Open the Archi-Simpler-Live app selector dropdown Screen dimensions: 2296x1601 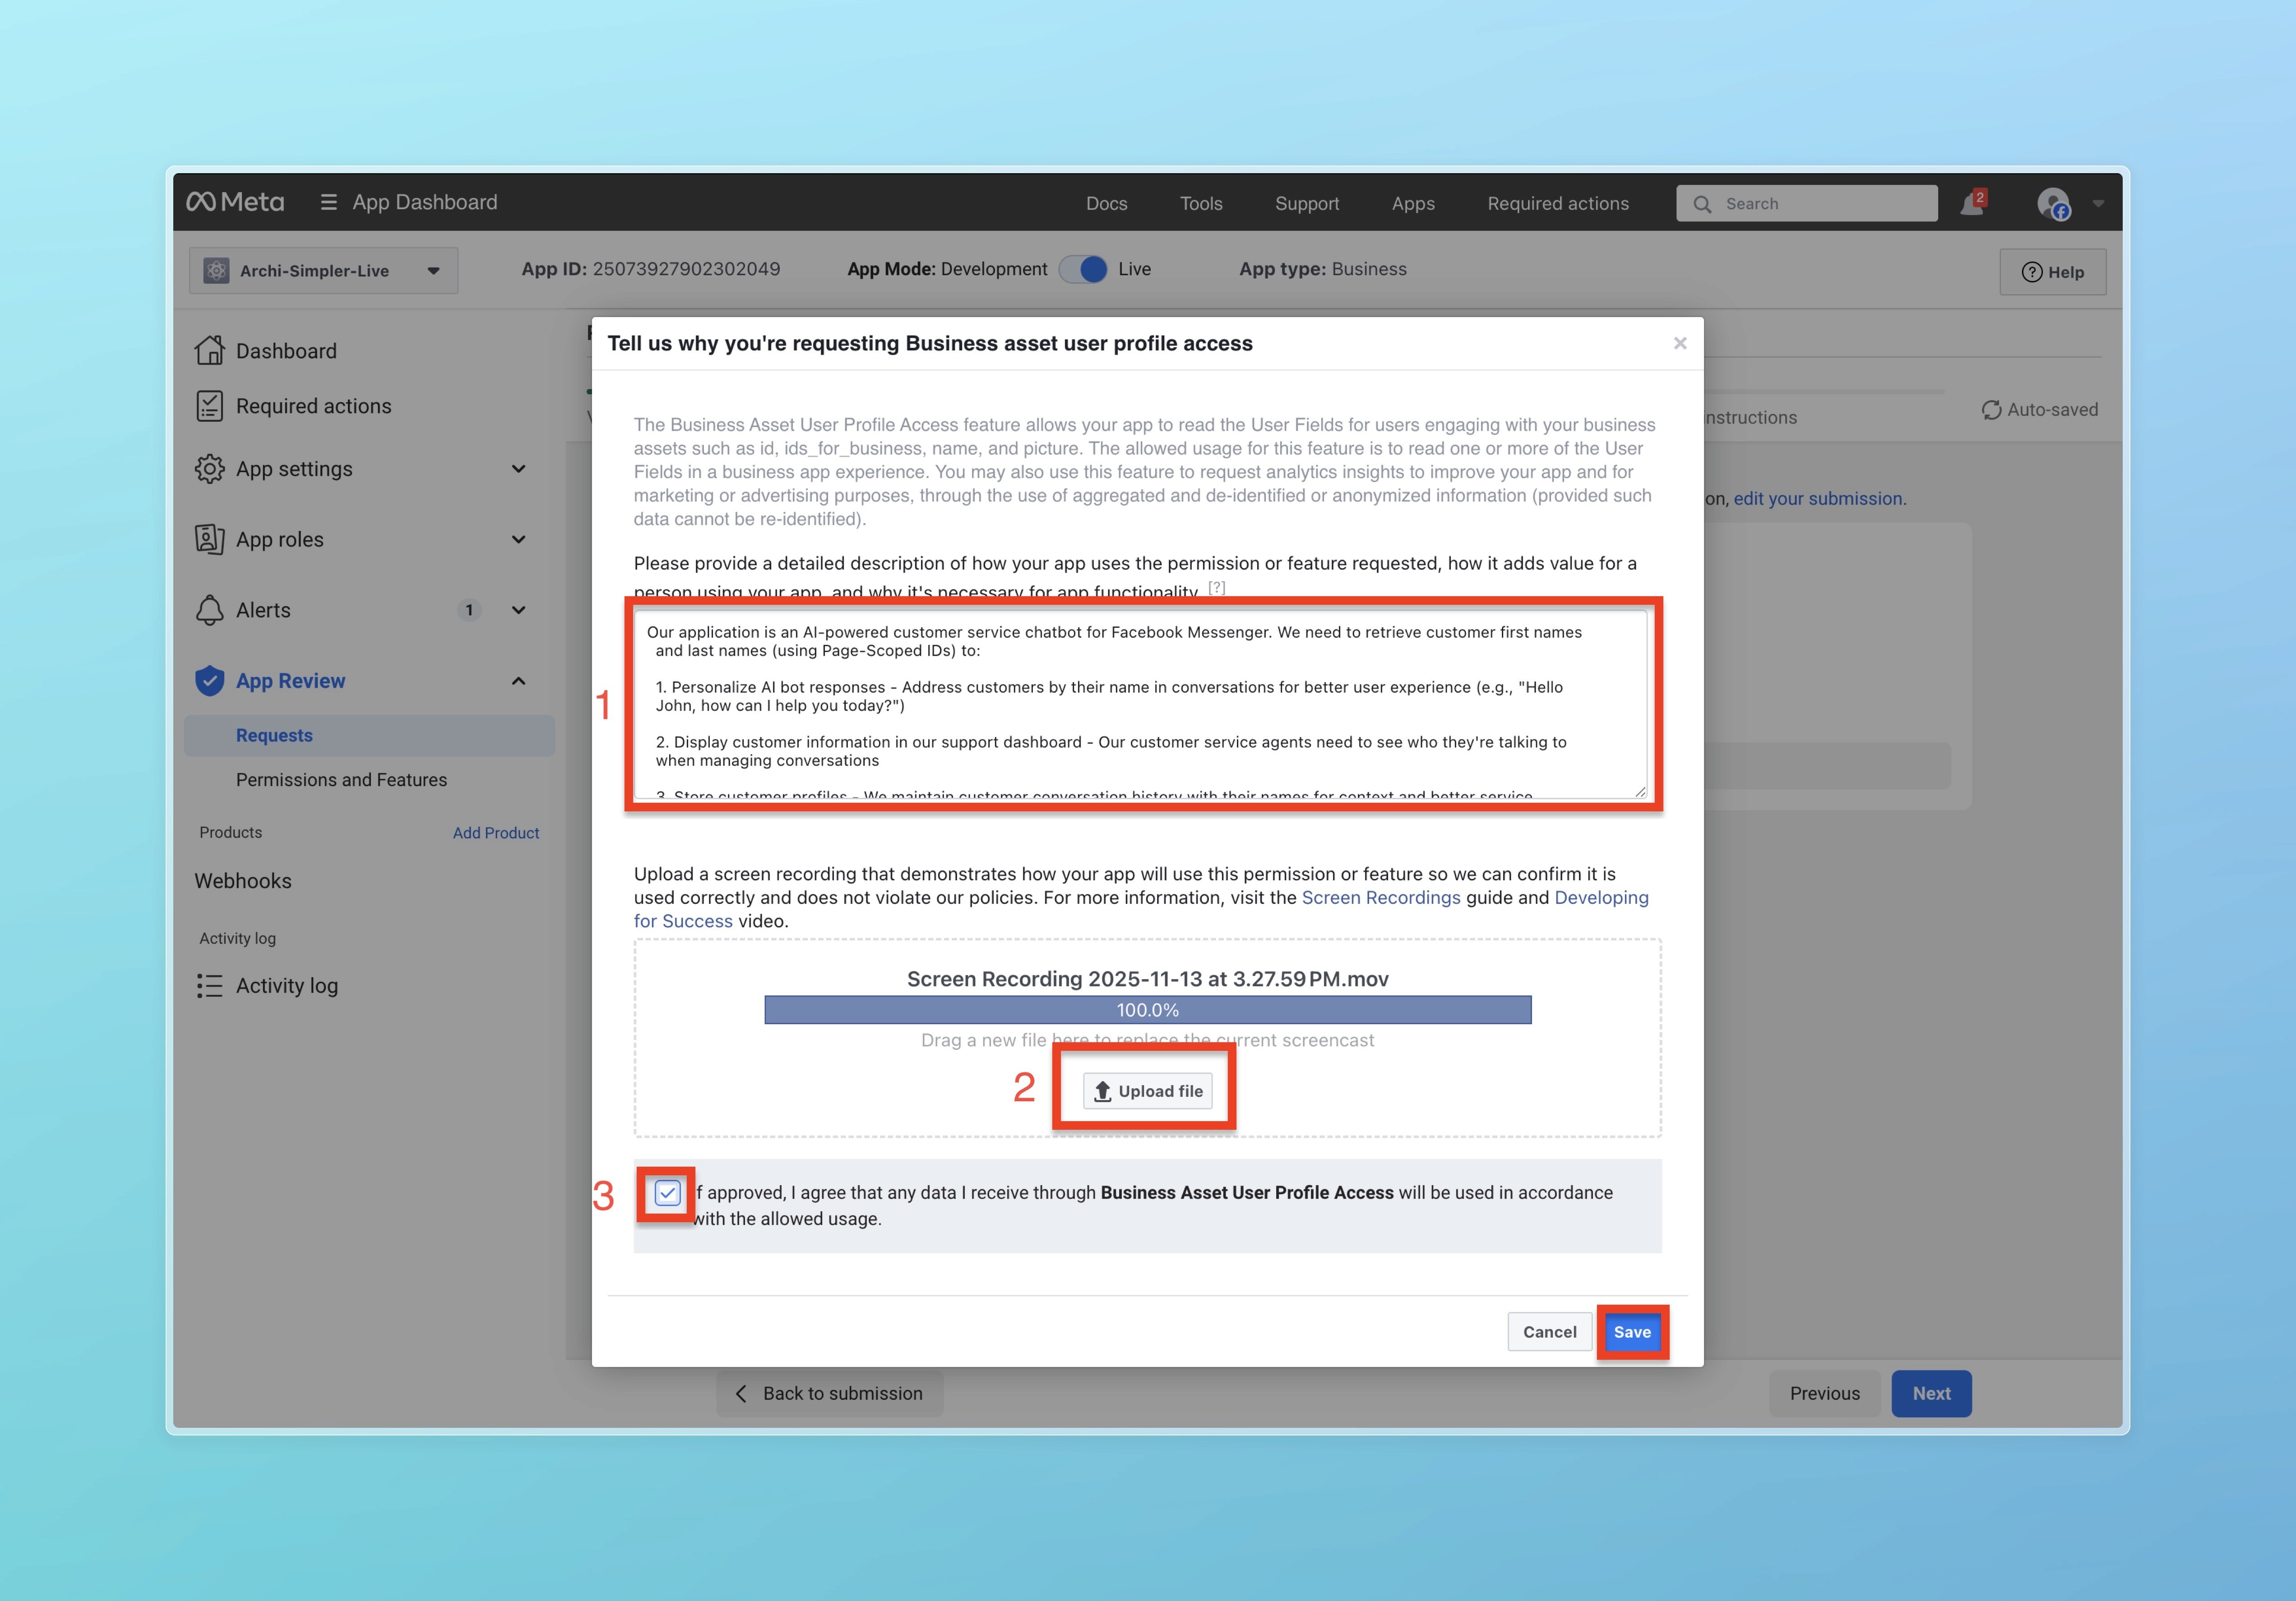click(323, 271)
